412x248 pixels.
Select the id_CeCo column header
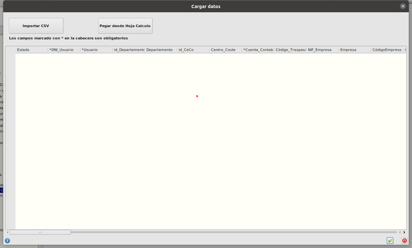pyautogui.click(x=193, y=50)
